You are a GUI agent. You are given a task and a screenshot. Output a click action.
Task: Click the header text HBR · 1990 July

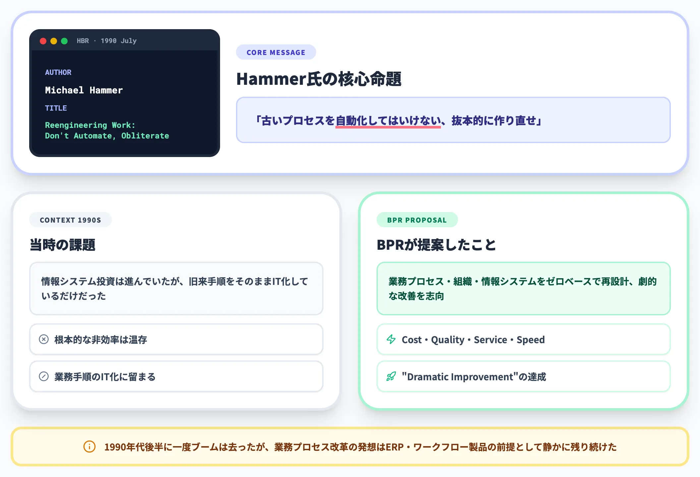(107, 41)
